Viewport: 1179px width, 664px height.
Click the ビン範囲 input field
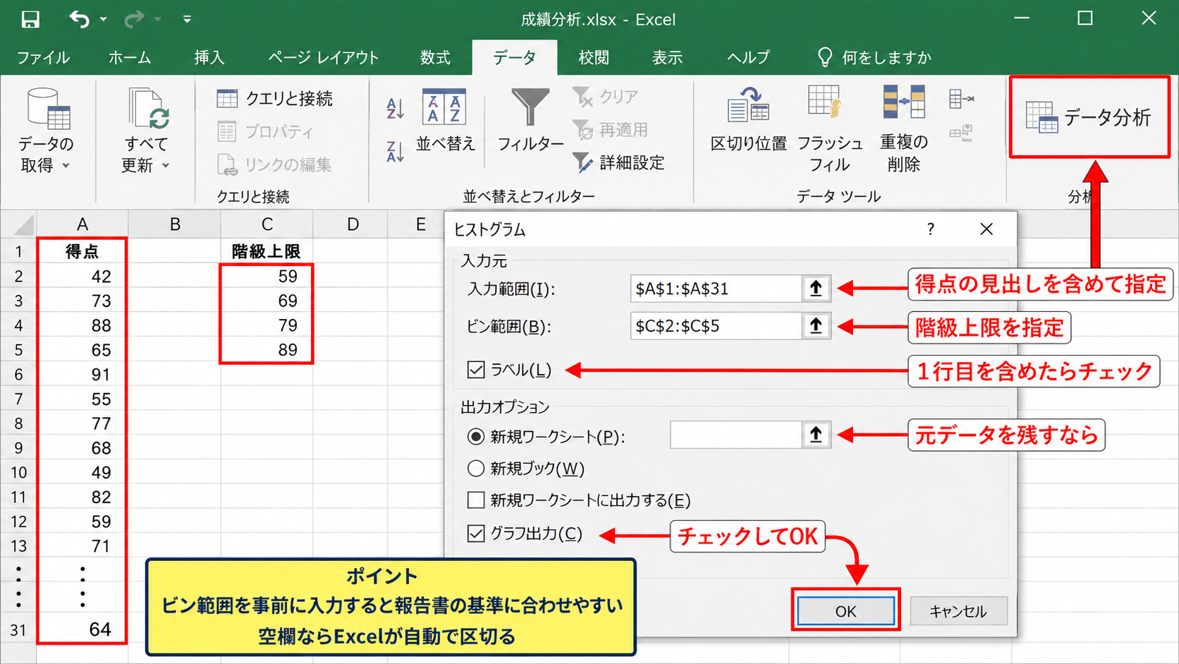[716, 325]
